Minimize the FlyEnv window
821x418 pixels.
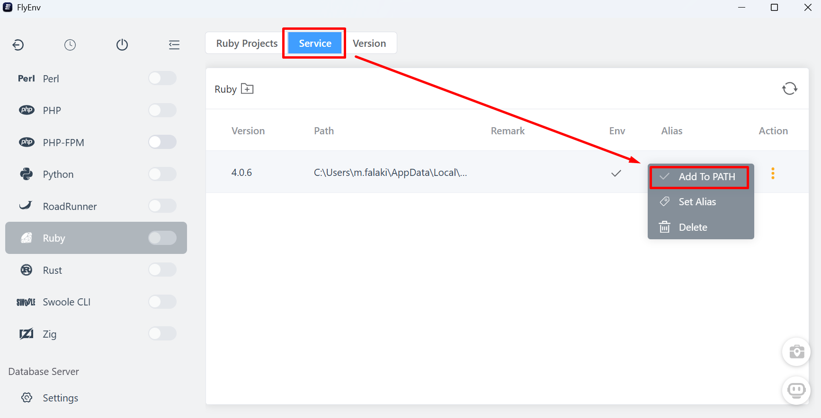(x=742, y=8)
